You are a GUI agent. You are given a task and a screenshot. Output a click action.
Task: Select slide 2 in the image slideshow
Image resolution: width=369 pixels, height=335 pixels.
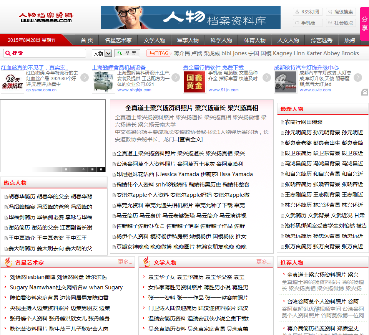point(66,169)
